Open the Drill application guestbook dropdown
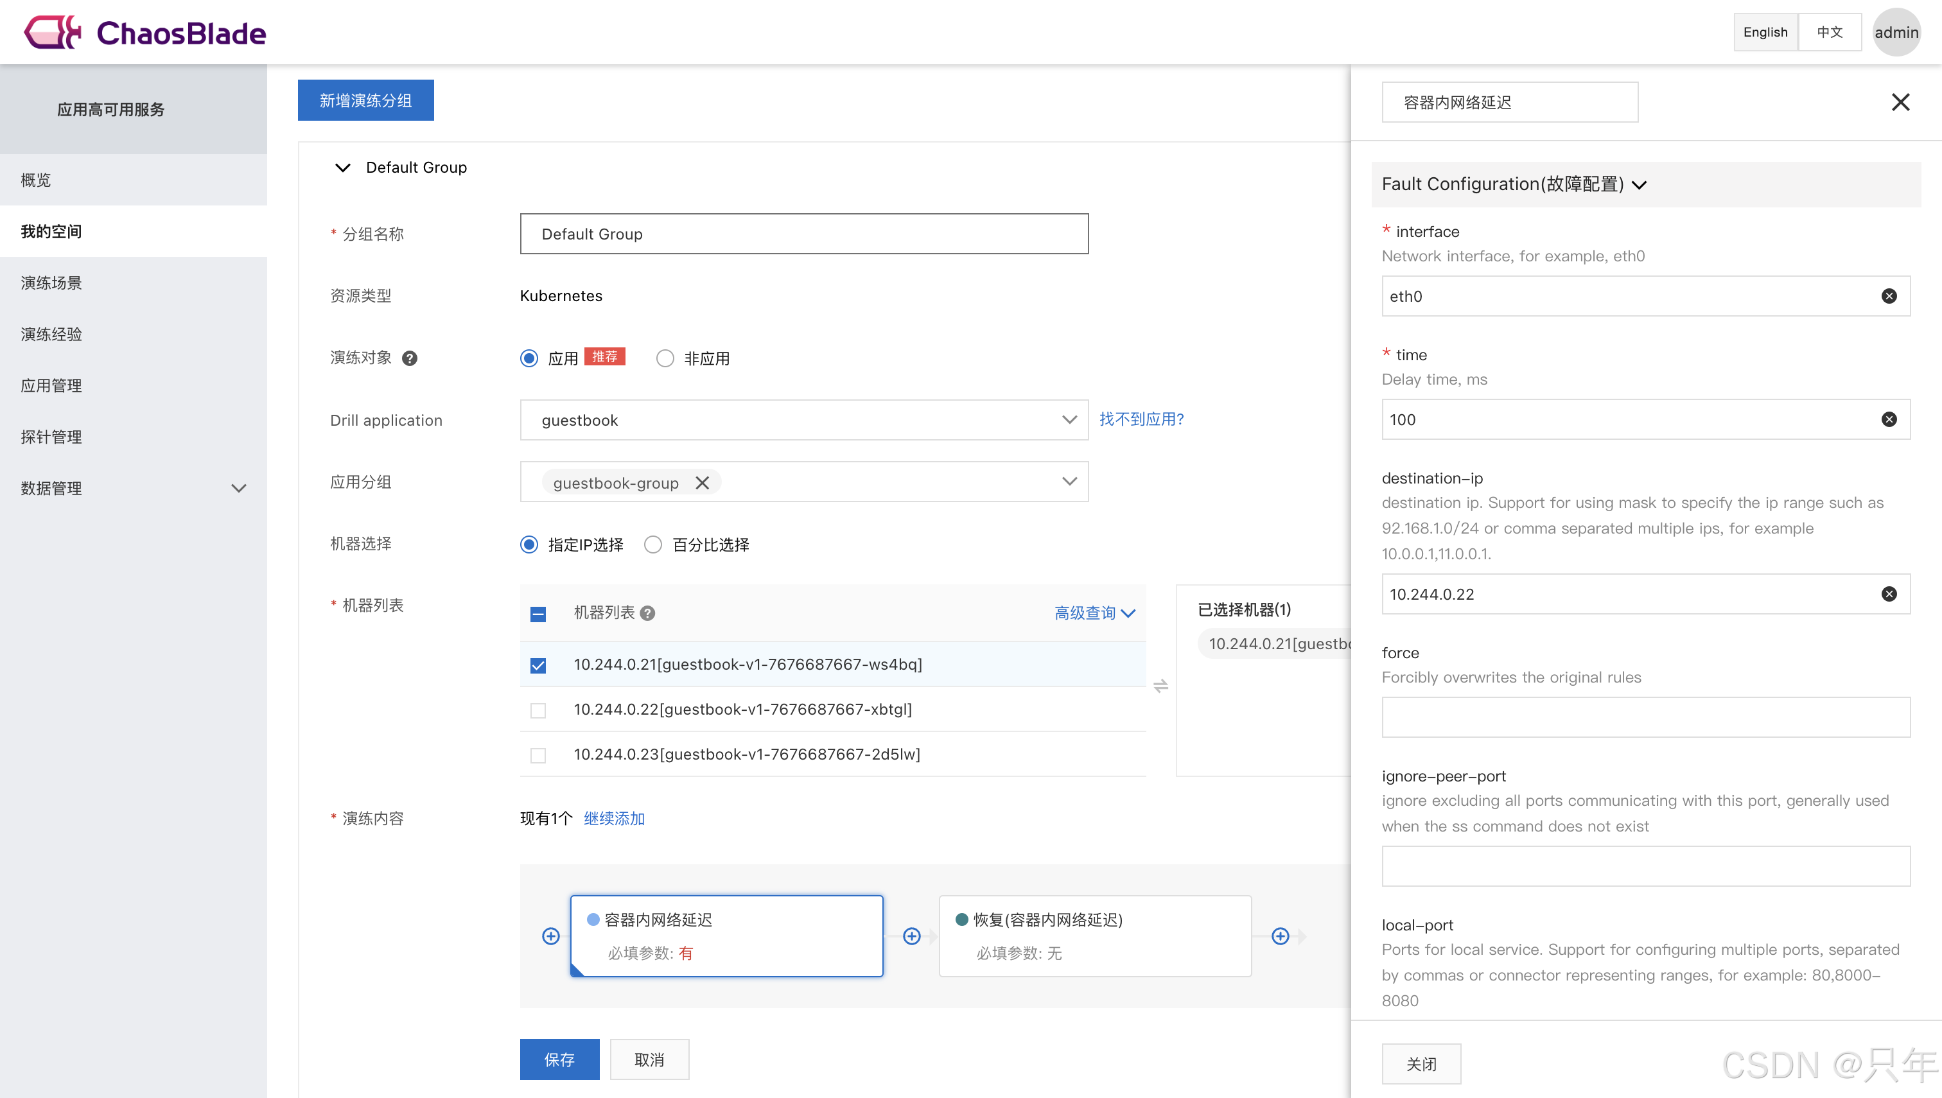The width and height of the screenshot is (1942, 1098). [803, 420]
